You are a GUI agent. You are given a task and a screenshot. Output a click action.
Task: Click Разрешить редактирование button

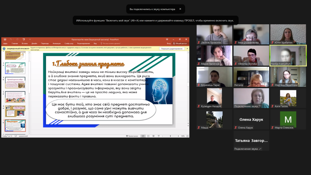click(x=172, y=49)
